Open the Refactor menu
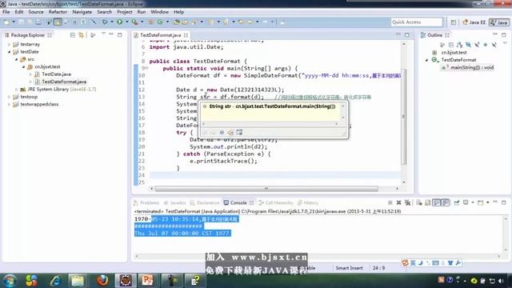 pyautogui.click(x=58, y=12)
